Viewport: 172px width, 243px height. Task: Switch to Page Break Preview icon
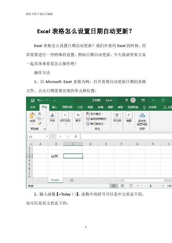click(131, 186)
